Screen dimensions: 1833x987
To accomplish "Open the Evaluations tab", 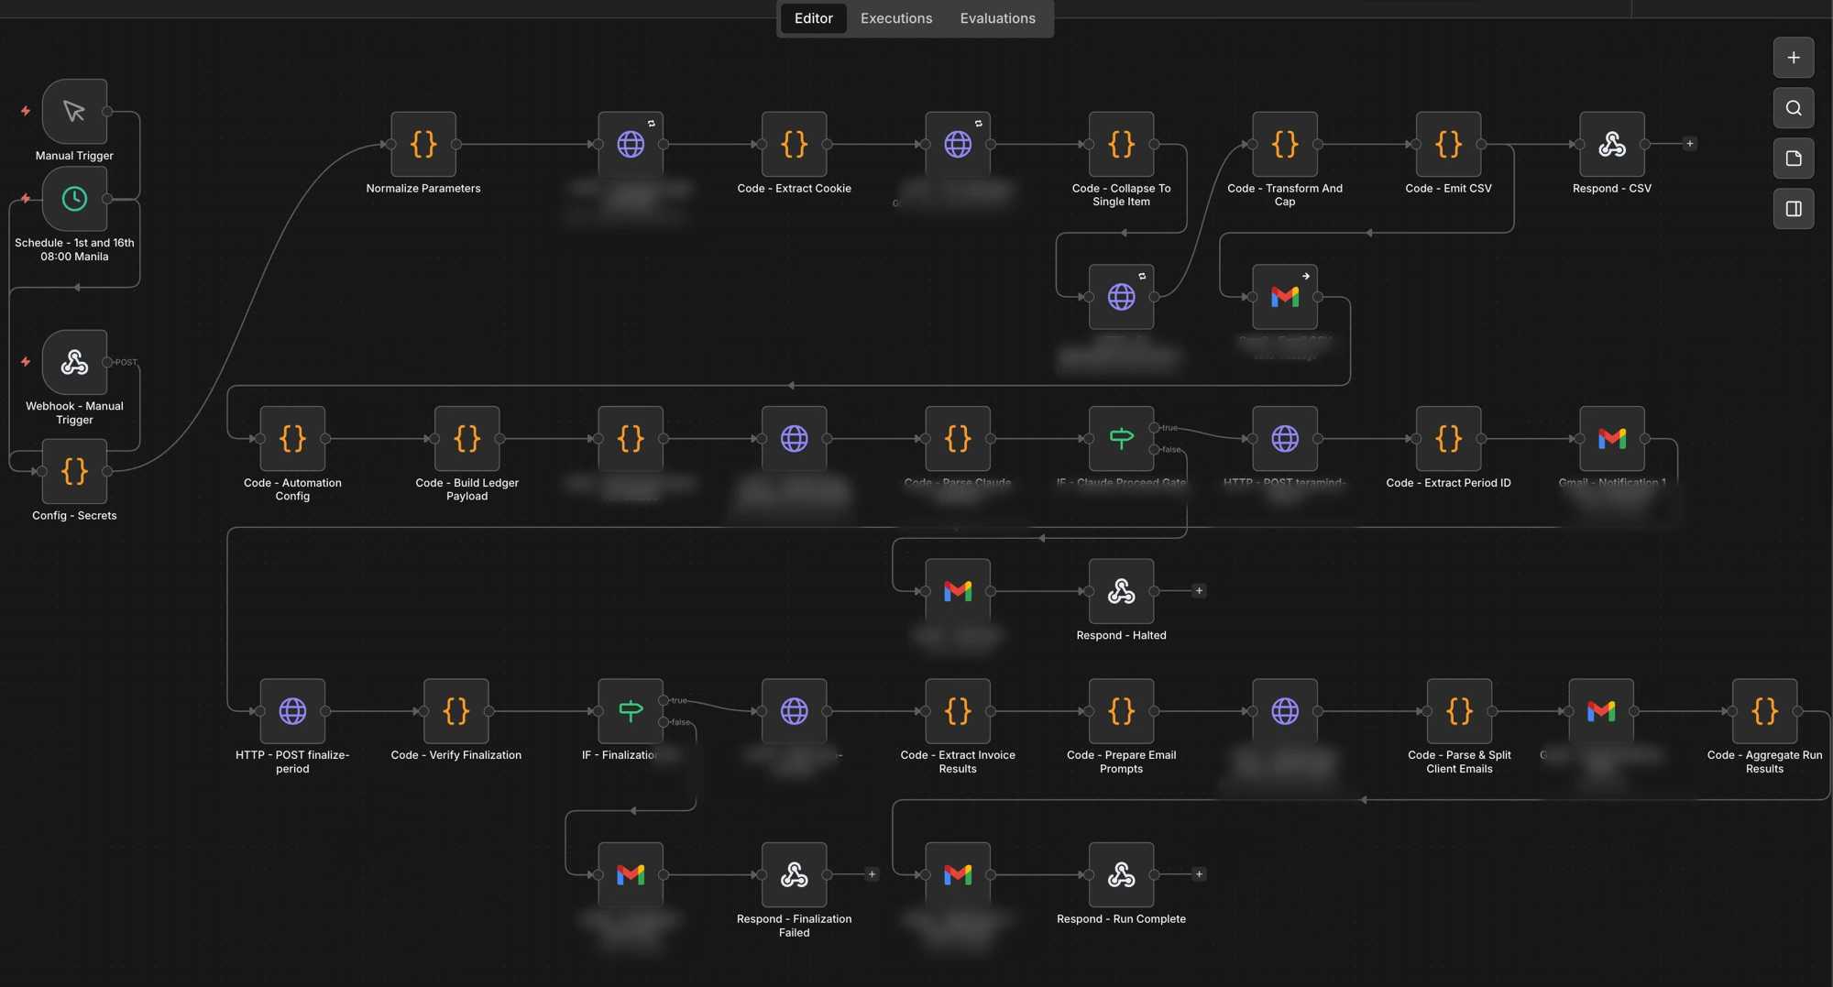I will (997, 18).
